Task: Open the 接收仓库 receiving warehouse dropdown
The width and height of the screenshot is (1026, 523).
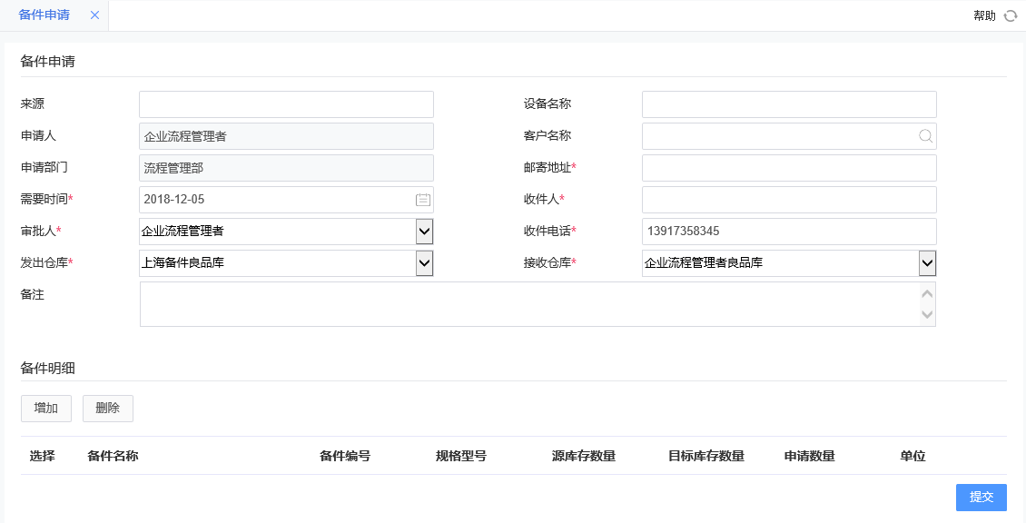Action: (x=925, y=262)
